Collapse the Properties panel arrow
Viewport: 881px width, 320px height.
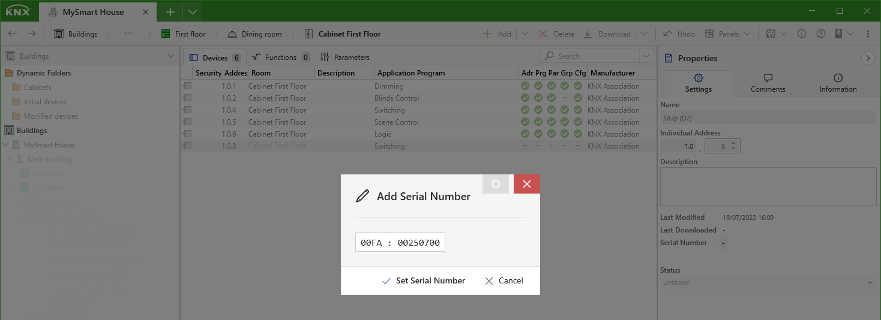point(868,58)
